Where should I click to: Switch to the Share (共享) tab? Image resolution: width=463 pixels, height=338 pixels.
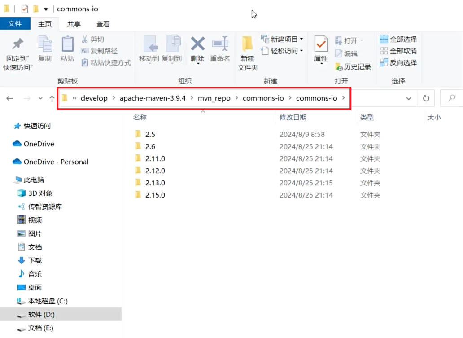click(x=74, y=24)
